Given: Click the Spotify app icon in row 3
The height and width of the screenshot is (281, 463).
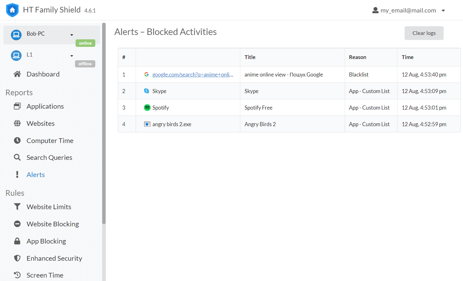Looking at the screenshot, I should [147, 107].
